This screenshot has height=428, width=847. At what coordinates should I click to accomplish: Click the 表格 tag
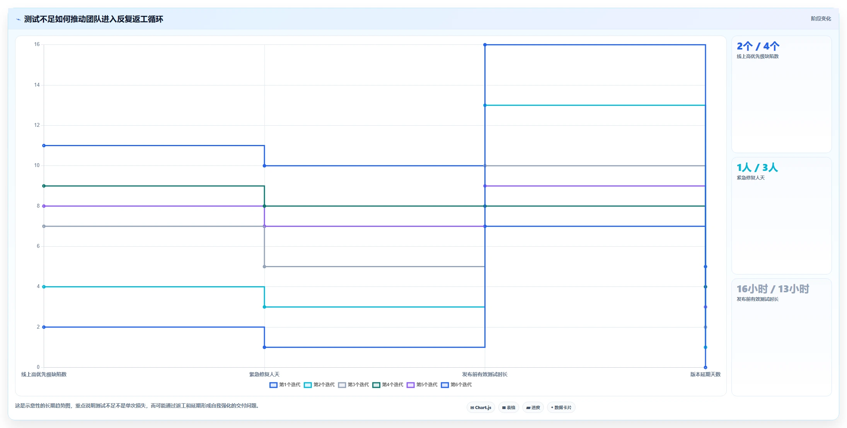click(508, 408)
